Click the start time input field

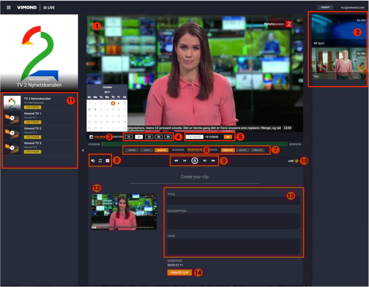194,137
